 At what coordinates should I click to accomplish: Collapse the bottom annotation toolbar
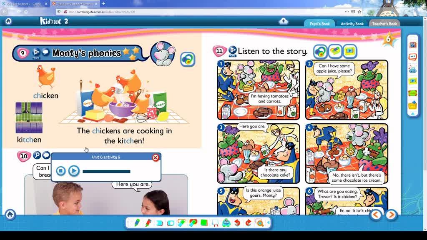coord(269,222)
